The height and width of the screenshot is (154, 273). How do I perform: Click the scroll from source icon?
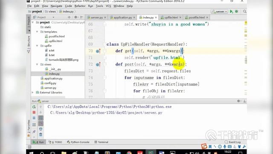coord(69,17)
